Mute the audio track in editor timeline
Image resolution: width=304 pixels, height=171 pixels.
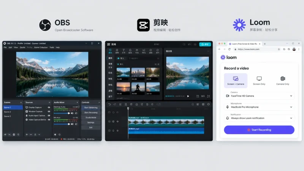[117, 130]
